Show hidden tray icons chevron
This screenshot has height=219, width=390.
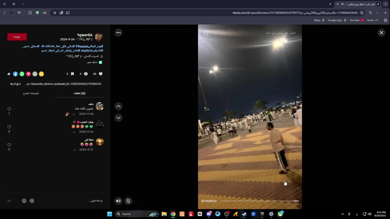342,214
